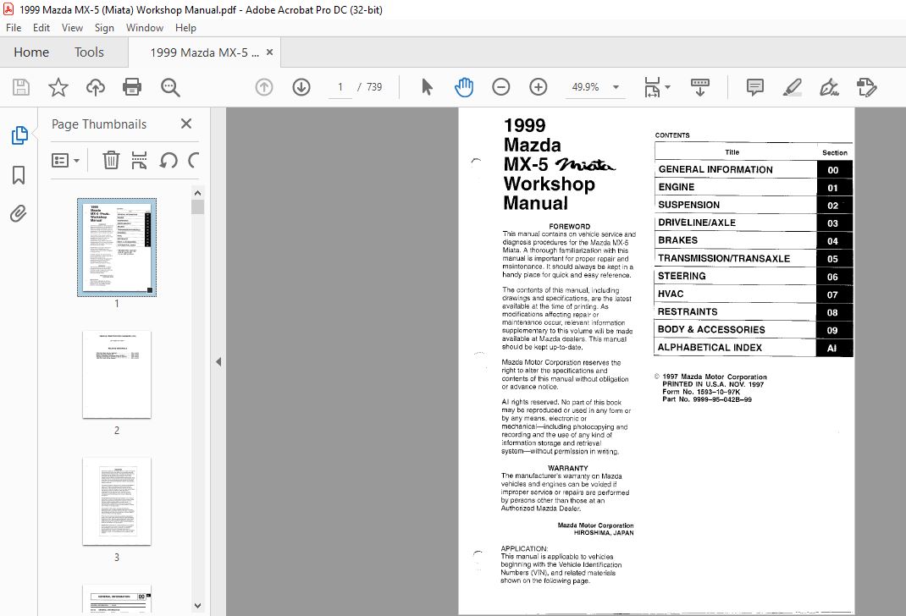Open the Window menu

[145, 28]
